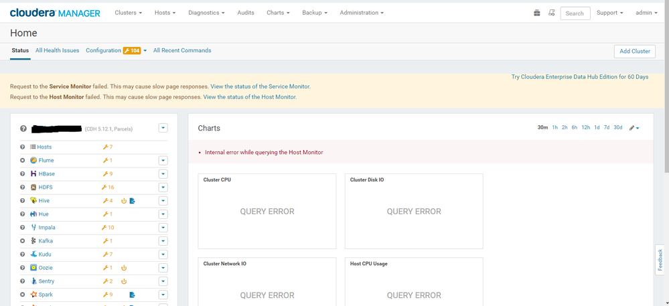Click the Hosts list icon
This screenshot has height=306, width=669.
click(x=33, y=147)
